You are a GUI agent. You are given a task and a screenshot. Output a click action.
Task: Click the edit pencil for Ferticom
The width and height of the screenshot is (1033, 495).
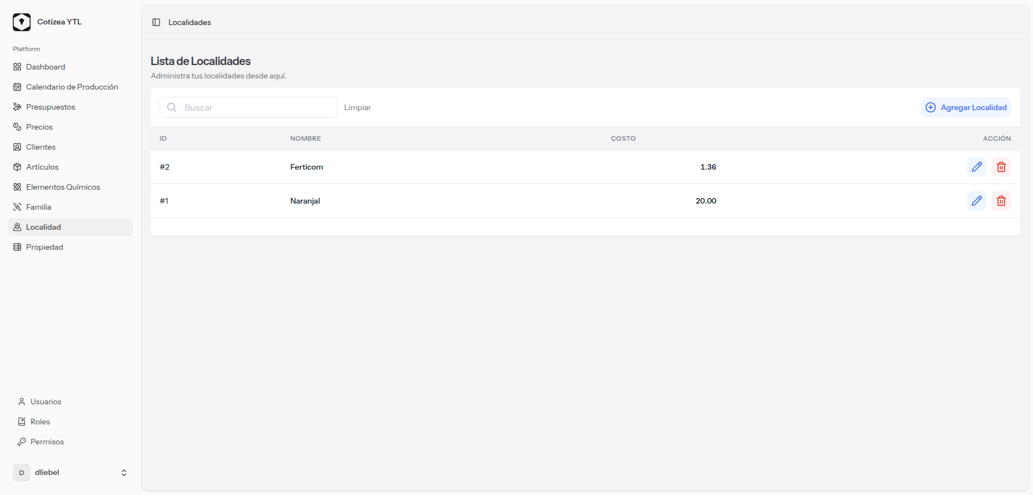click(x=976, y=167)
